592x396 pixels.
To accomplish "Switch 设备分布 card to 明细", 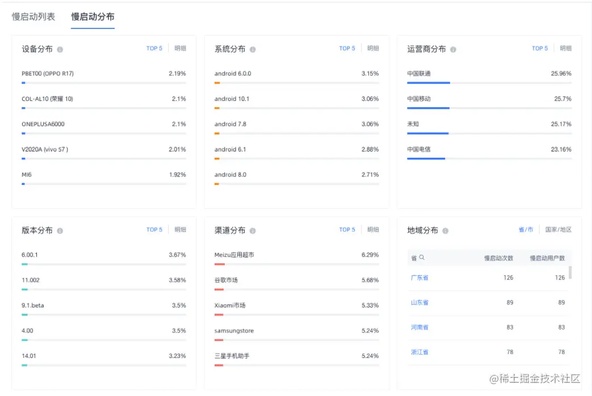I will 180,48.
